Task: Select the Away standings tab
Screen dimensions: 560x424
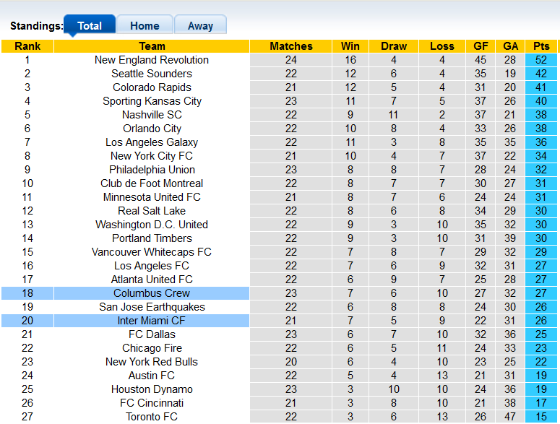Action: point(200,25)
